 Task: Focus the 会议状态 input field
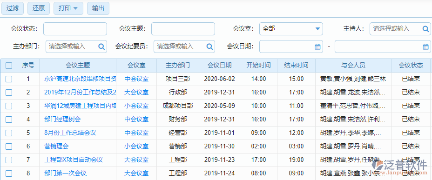click(x=75, y=29)
